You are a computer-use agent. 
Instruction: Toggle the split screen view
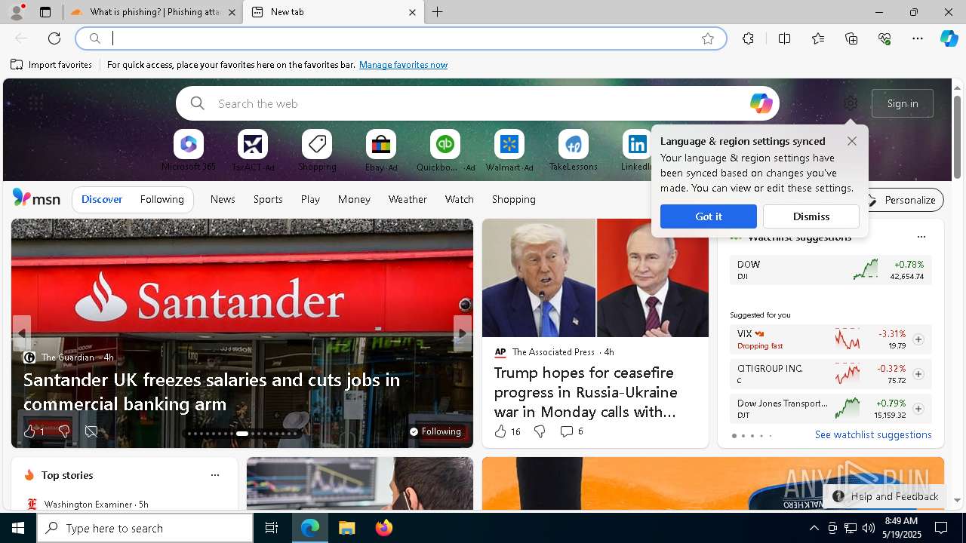coord(784,38)
